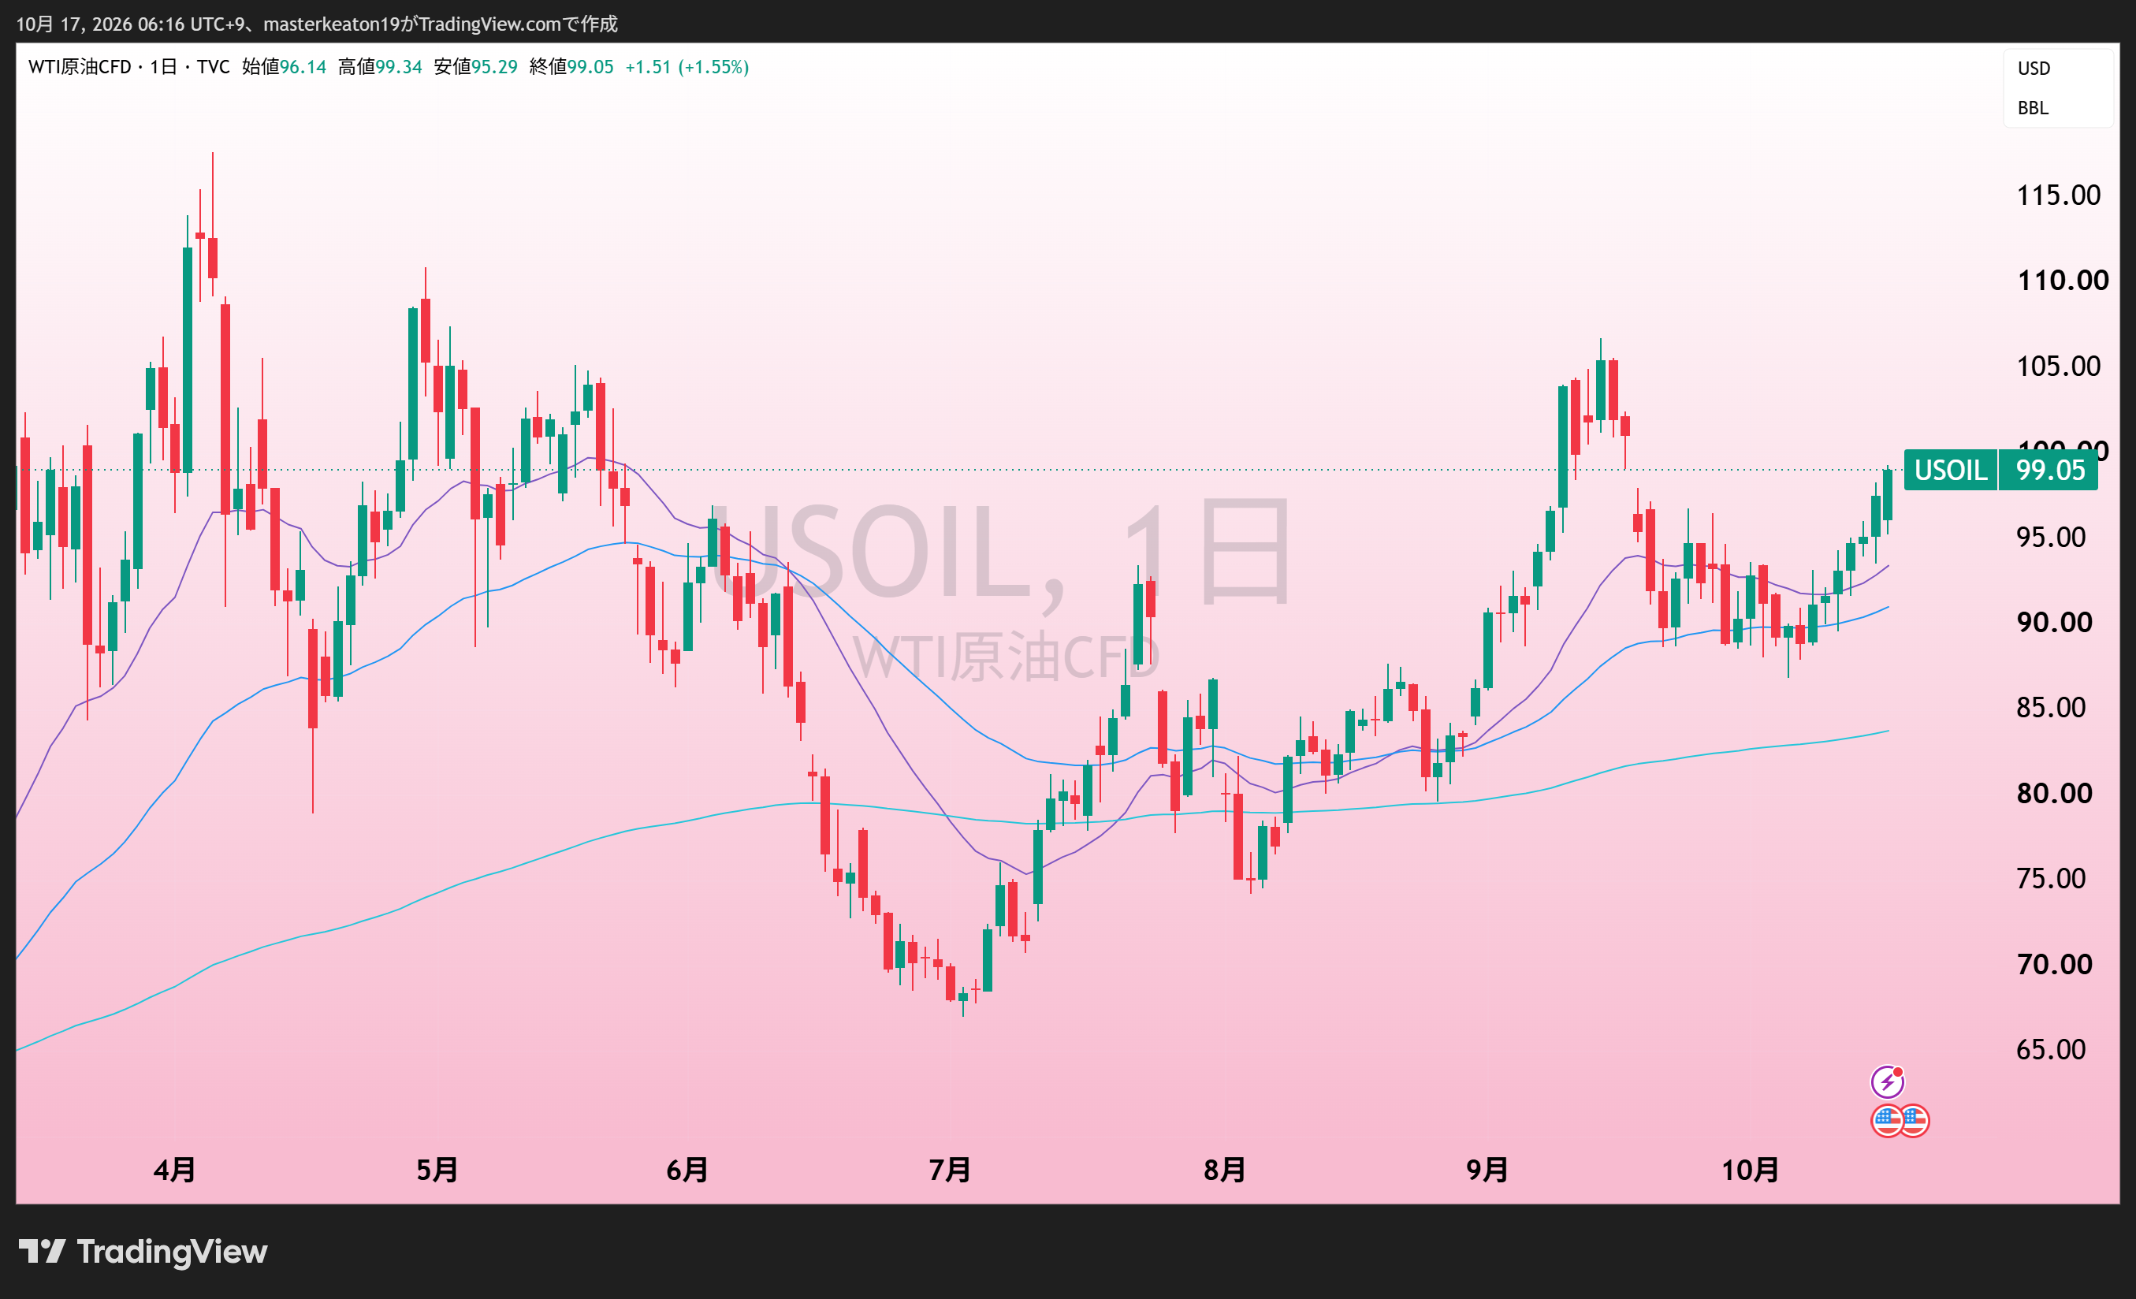Click the 10月 label on time axis
This screenshot has height=1299, width=2136.
pyautogui.click(x=1751, y=1170)
